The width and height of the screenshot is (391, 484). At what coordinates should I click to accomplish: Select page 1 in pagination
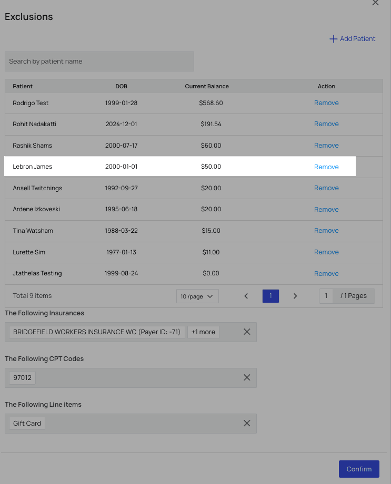pyautogui.click(x=270, y=296)
